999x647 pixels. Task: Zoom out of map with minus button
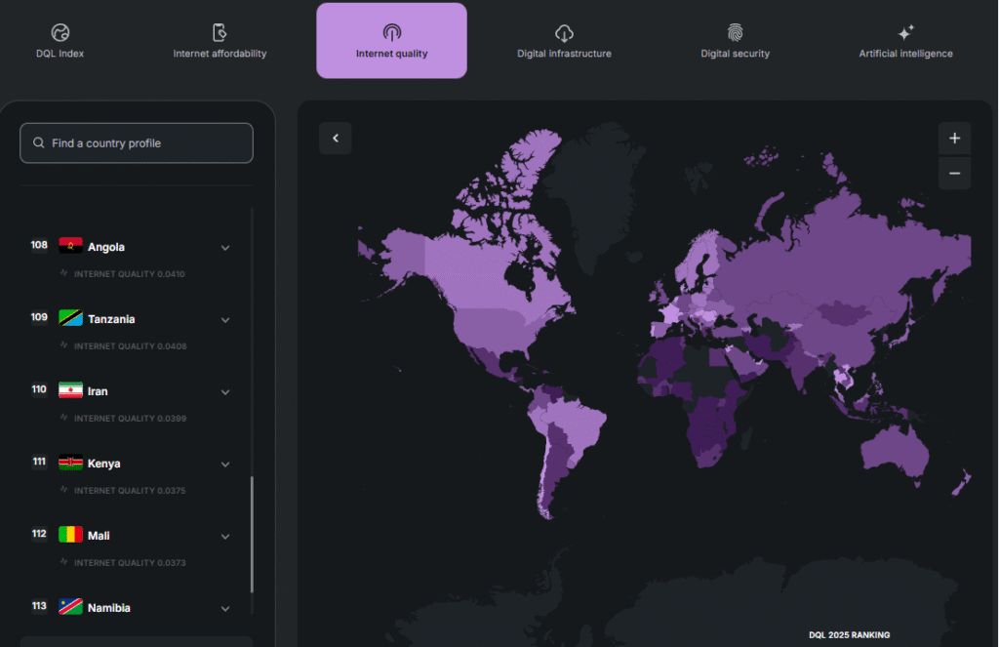click(x=954, y=174)
